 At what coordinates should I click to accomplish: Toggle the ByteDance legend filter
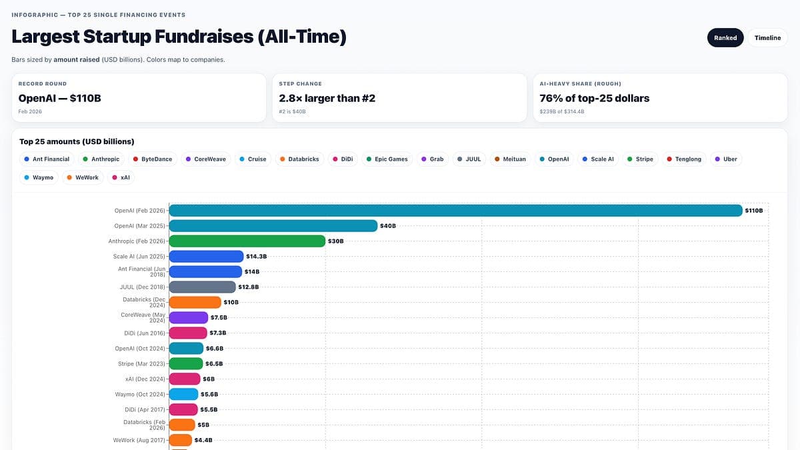click(151, 159)
